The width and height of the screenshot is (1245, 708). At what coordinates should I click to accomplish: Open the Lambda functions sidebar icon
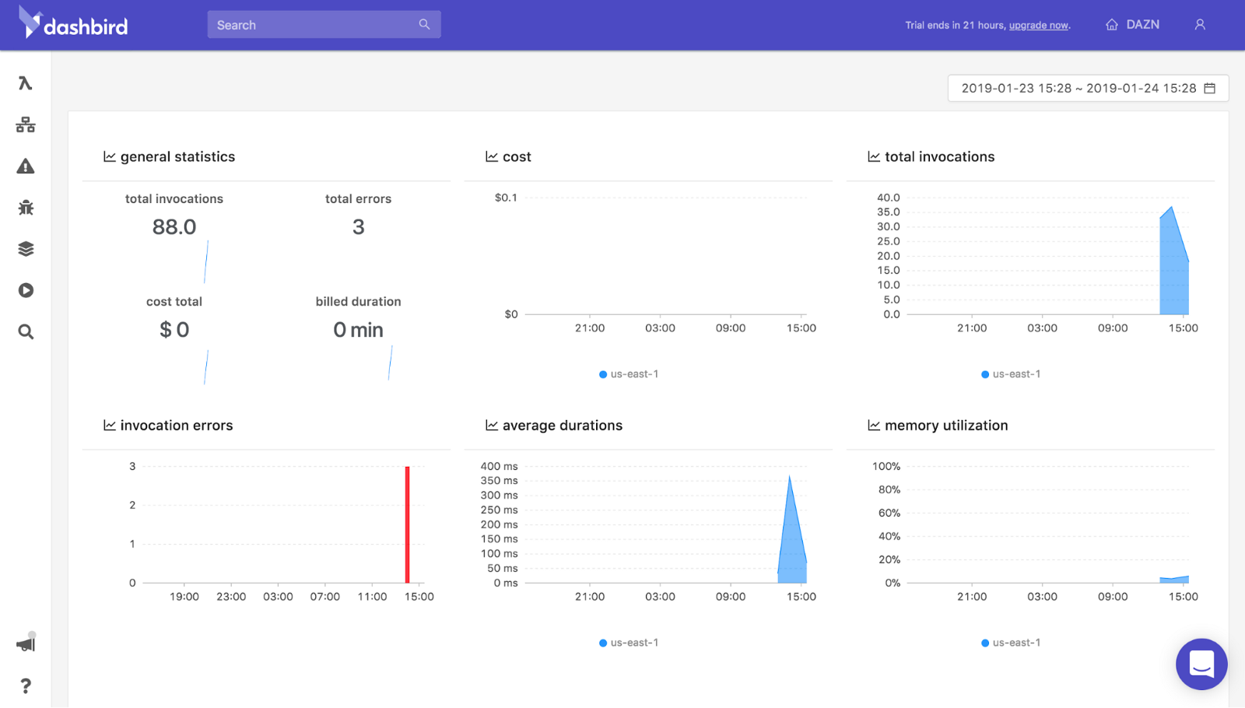click(x=26, y=83)
